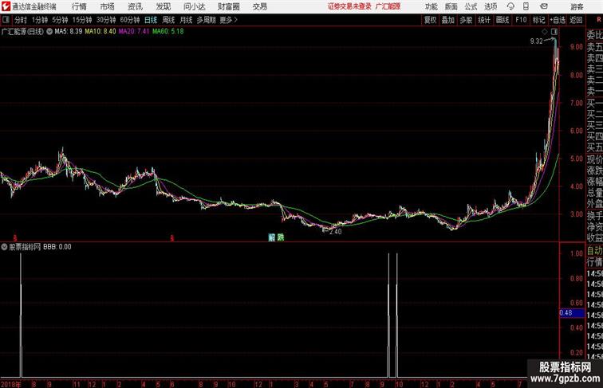Click the 证券交易未登录 login link
The width and height of the screenshot is (603, 388).
[349, 6]
